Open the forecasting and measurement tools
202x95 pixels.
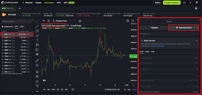point(37,50)
